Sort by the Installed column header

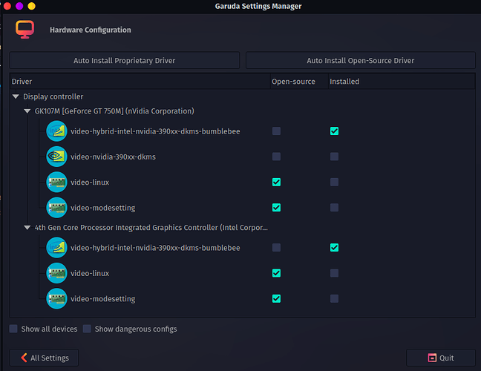point(402,82)
